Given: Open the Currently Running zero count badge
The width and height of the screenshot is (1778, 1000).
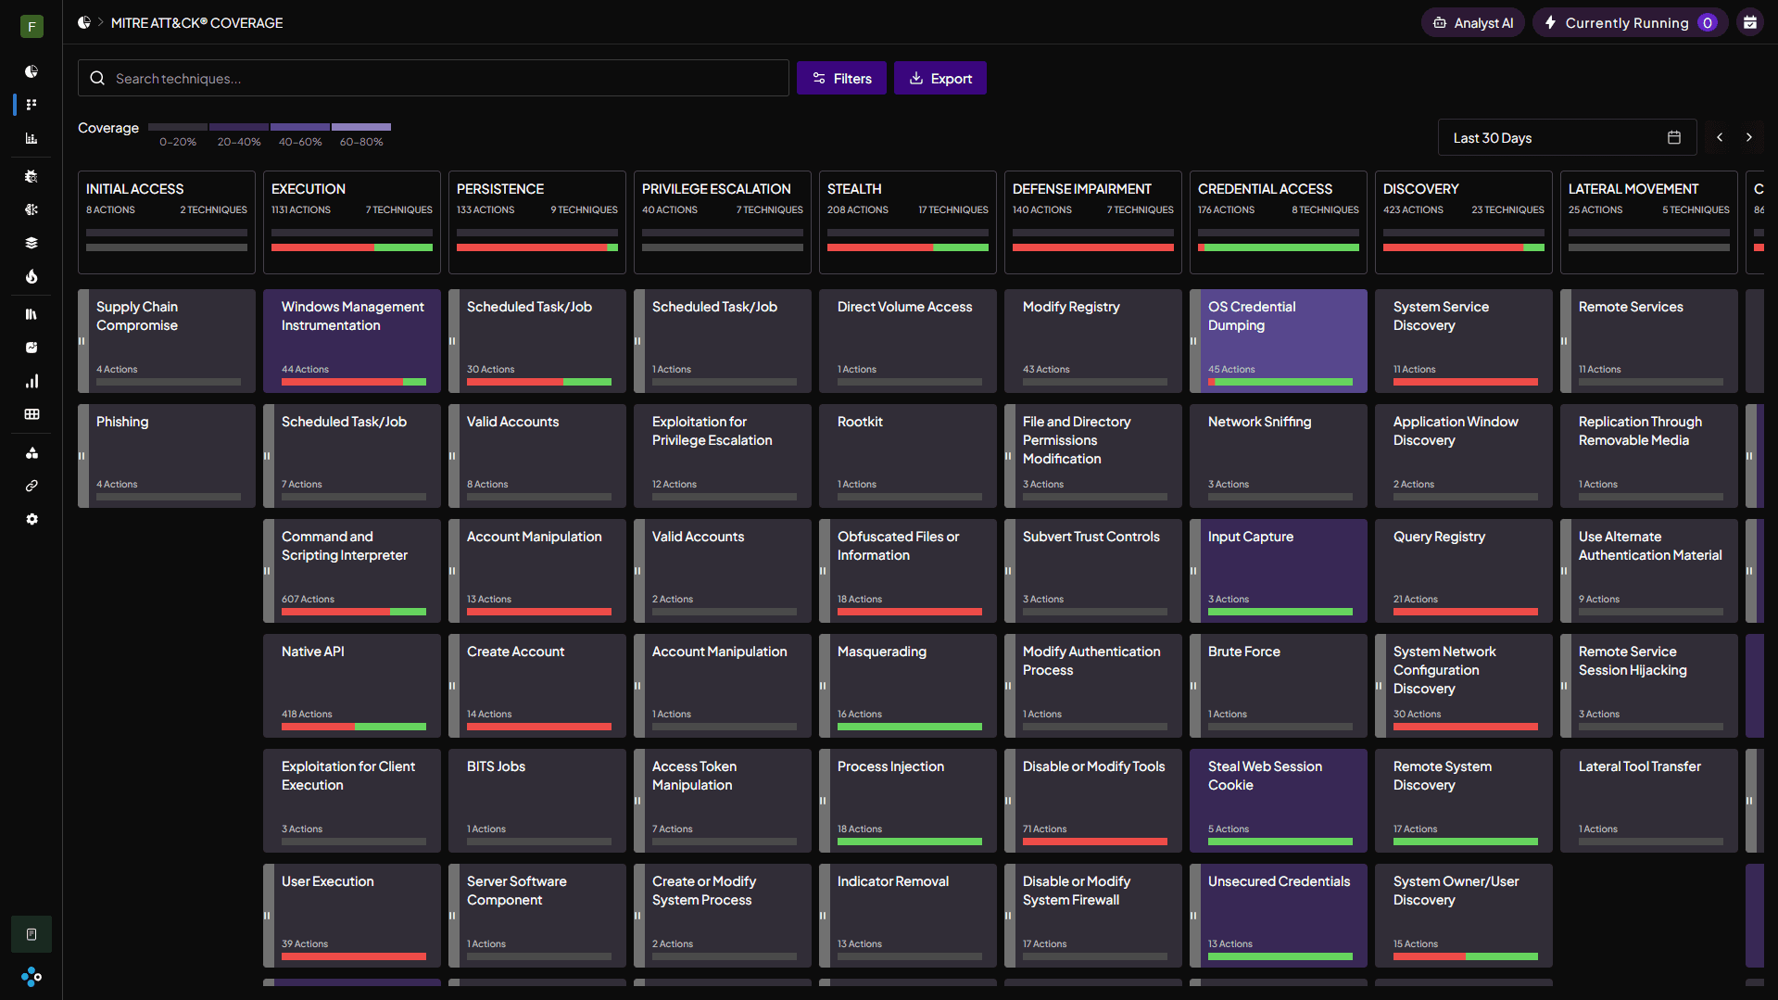Looking at the screenshot, I should coord(1708,22).
